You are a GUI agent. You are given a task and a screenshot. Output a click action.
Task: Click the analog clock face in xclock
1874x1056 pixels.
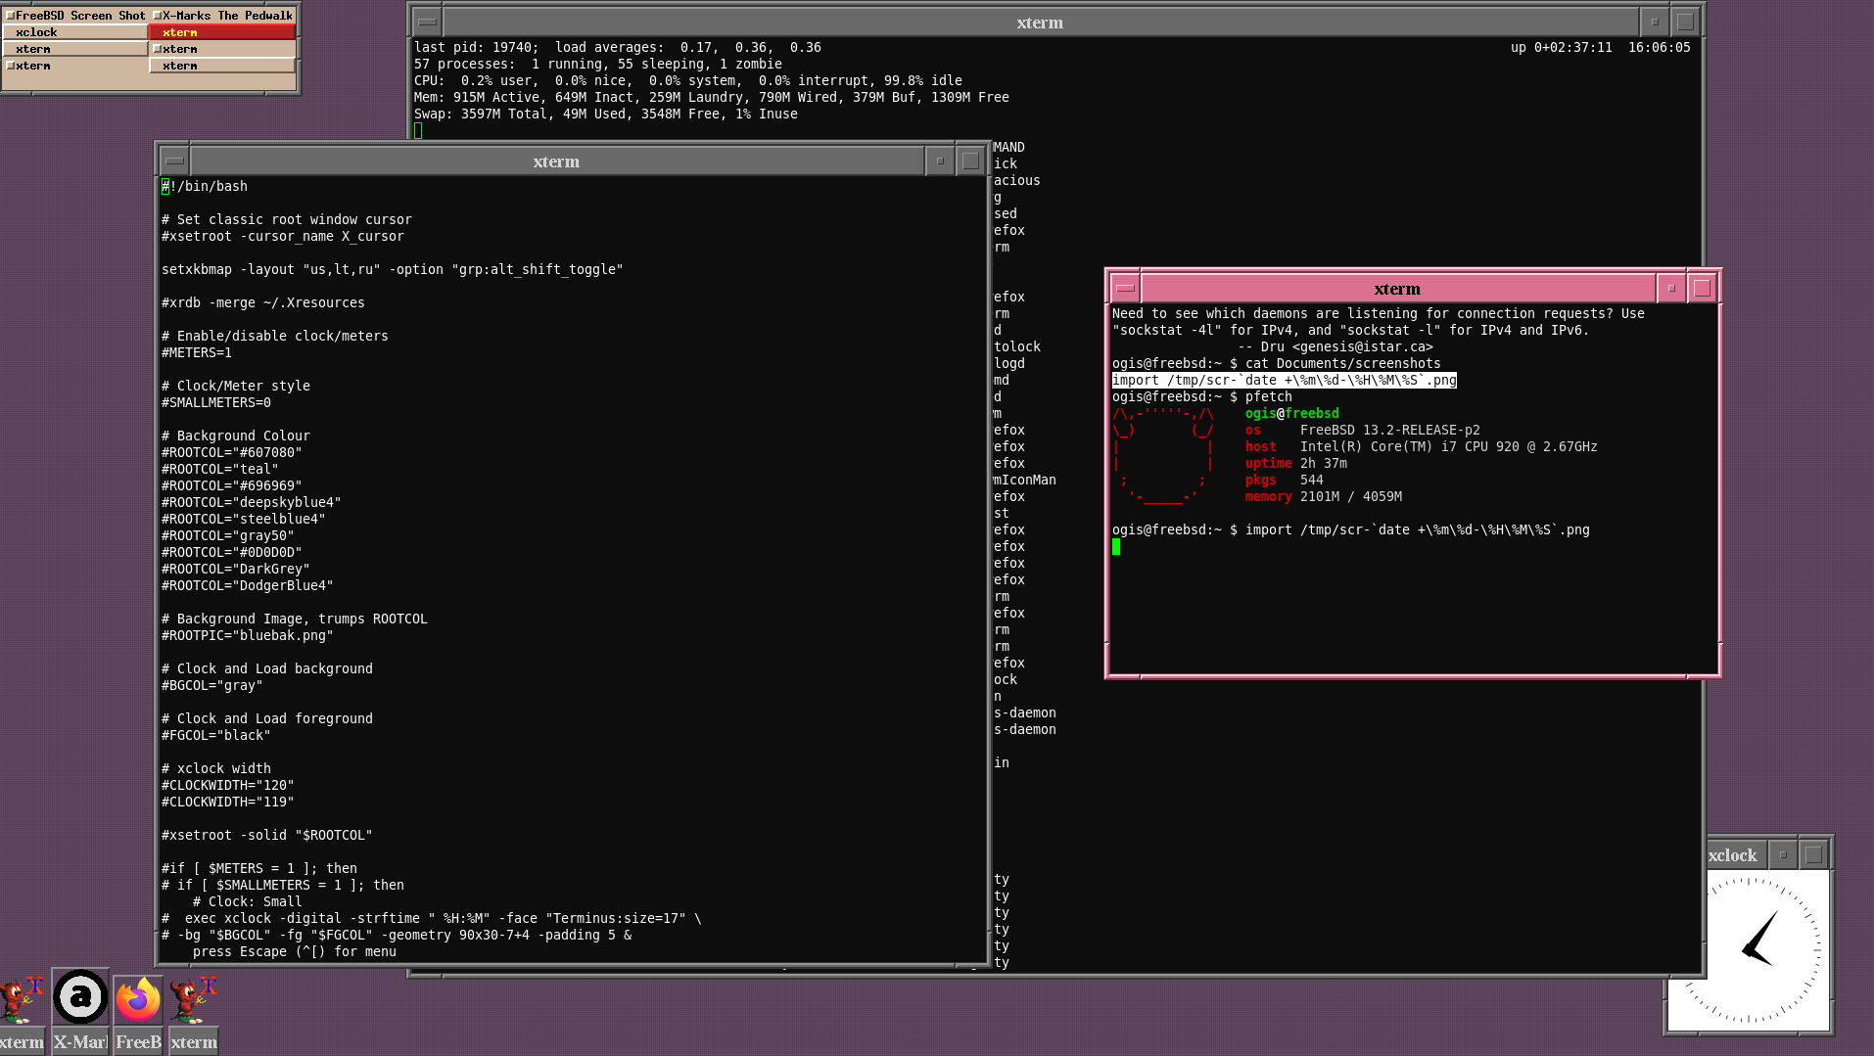pyautogui.click(x=1750, y=949)
